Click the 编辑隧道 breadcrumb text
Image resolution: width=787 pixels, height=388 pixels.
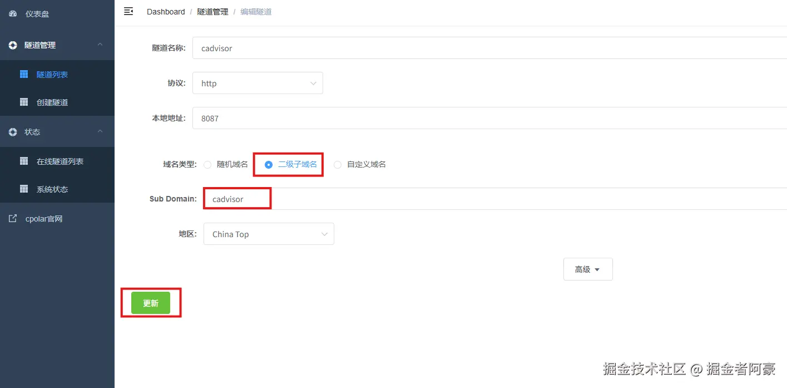click(x=256, y=12)
